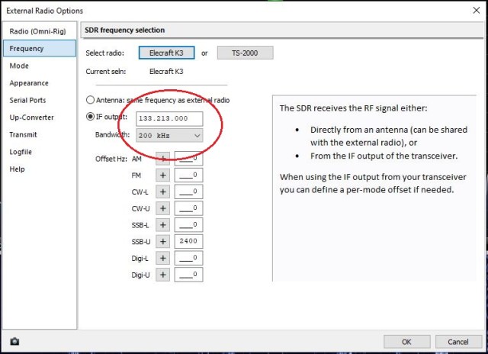Viewport: 488px width, 354px height.
Task: Switch to the Up-Converter section
Action: click(x=31, y=117)
